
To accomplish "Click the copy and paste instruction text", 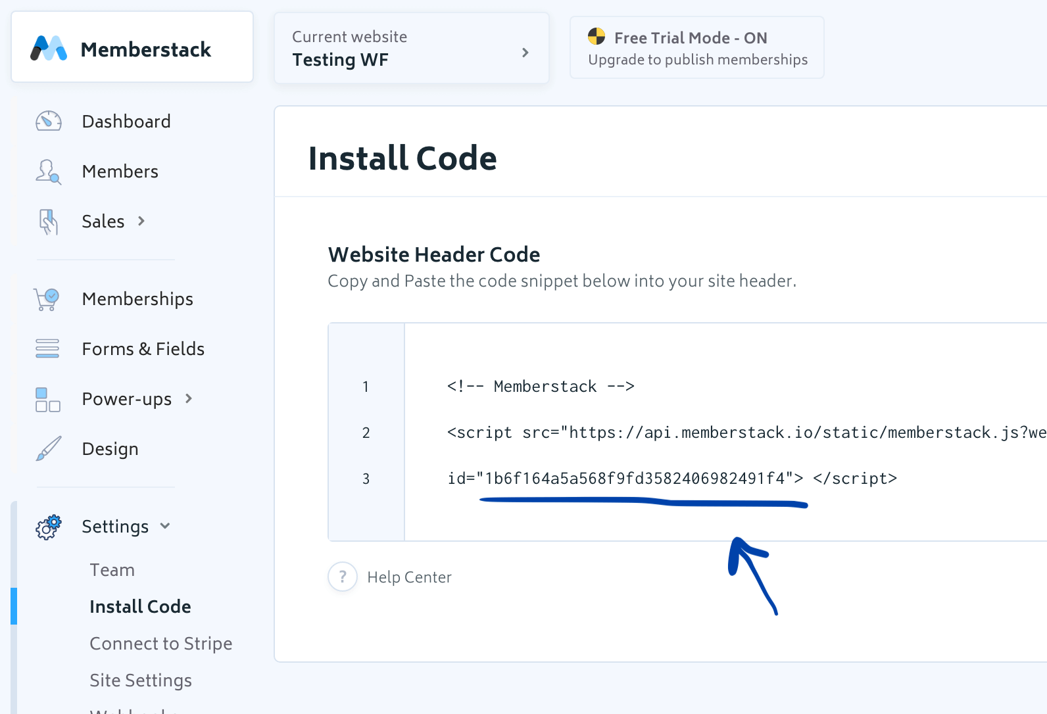I will 562,281.
